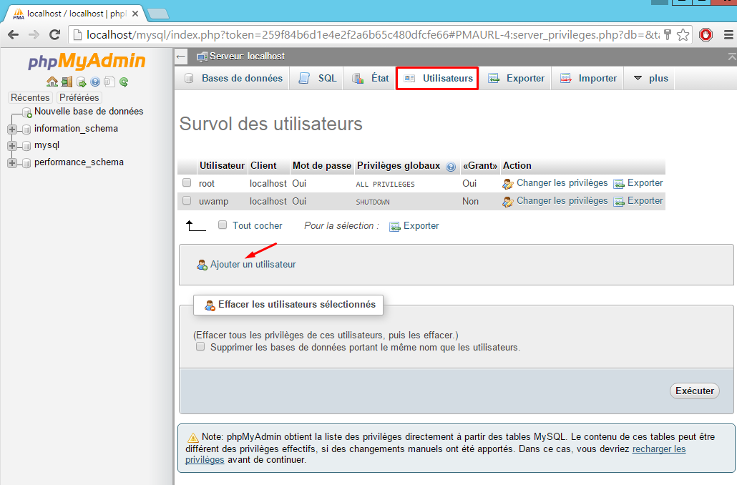737x485 pixels.
Task: Click the red Adblock extension icon
Action: [x=706, y=35]
